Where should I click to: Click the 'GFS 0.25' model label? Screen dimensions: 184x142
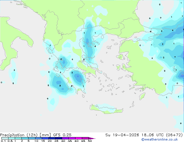point(62,135)
